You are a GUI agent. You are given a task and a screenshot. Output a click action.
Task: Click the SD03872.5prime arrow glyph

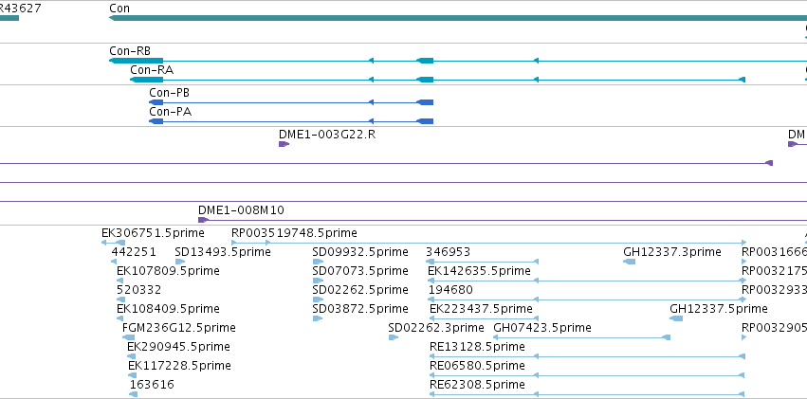coord(318,318)
